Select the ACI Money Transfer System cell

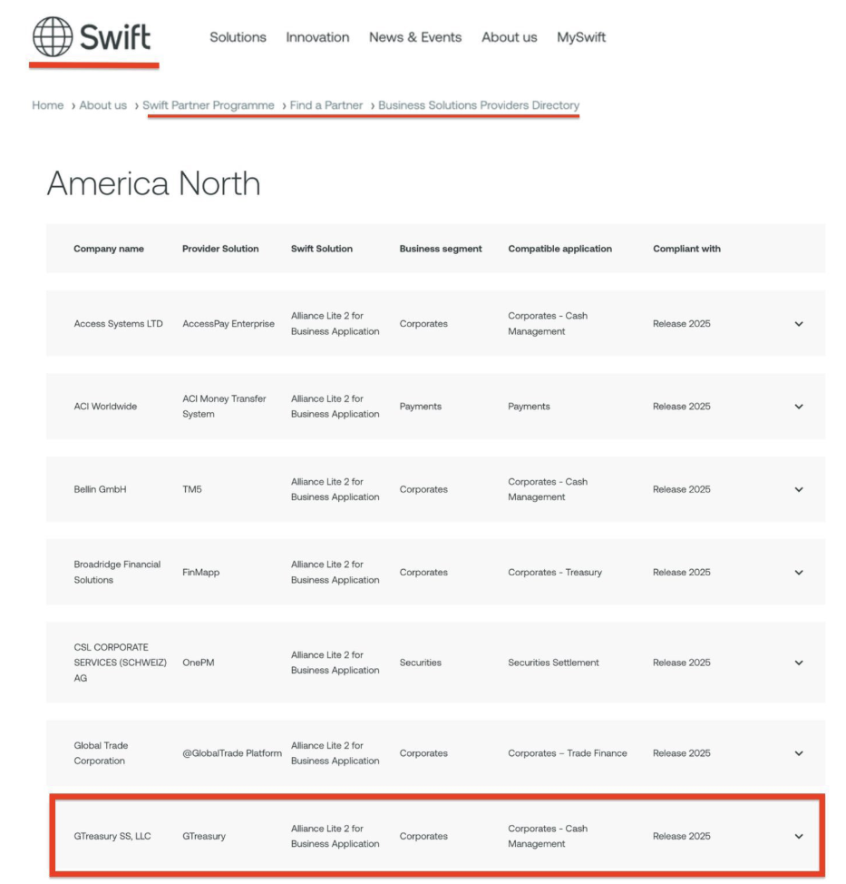click(224, 407)
